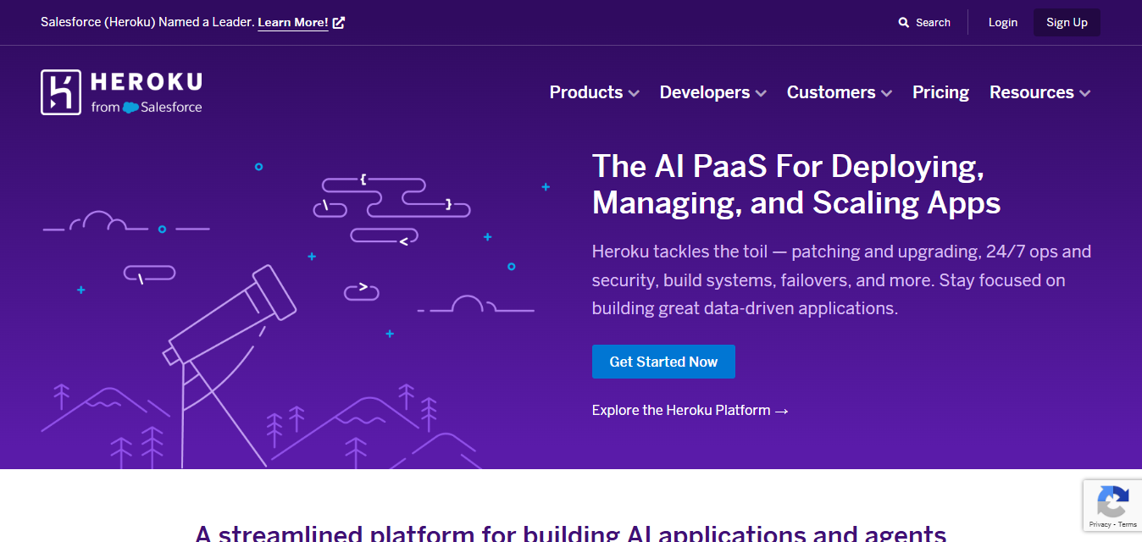Go to the Pricing page
Image resolution: width=1142 pixels, height=542 pixels.
click(x=940, y=92)
